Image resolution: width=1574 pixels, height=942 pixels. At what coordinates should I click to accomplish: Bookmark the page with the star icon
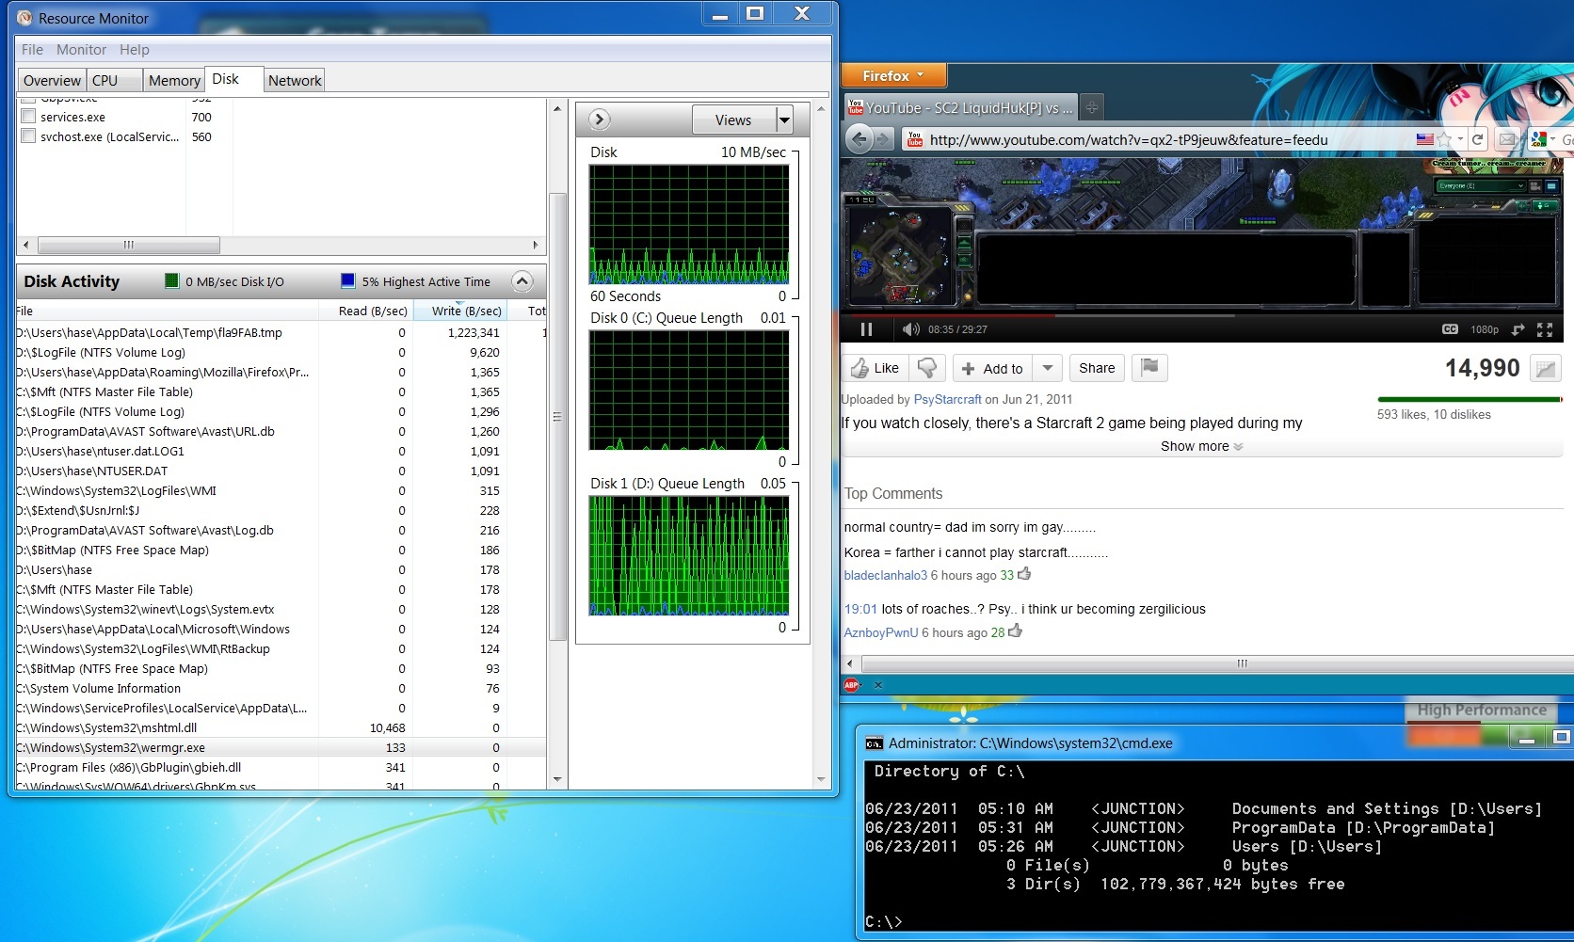coord(1444,139)
